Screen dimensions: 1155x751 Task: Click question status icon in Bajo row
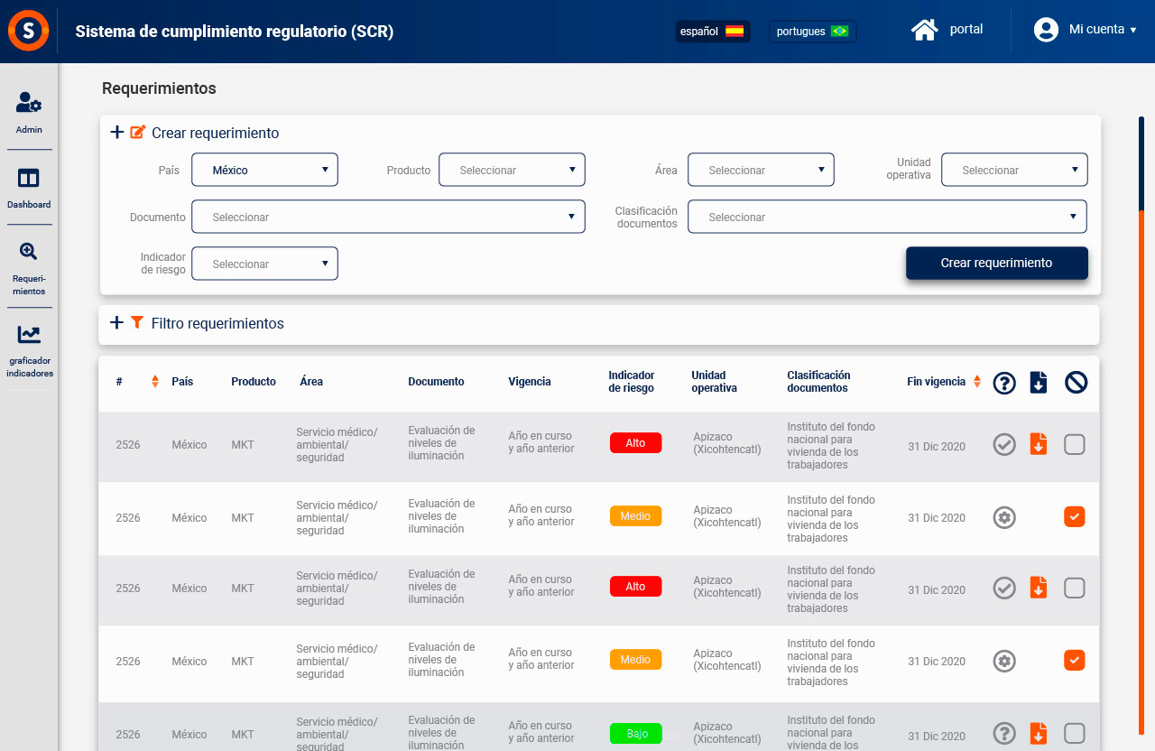[x=1004, y=733]
